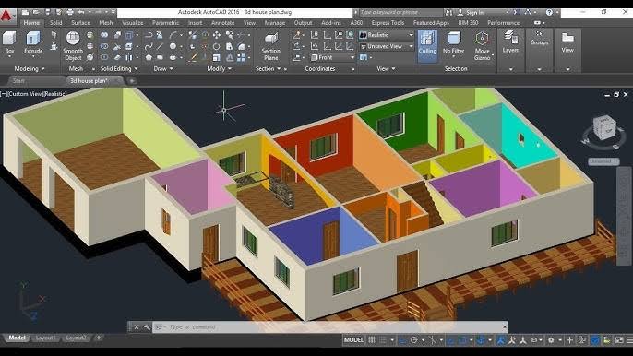
Task: Switch to the Visualize ribbon tab
Action: point(133,23)
